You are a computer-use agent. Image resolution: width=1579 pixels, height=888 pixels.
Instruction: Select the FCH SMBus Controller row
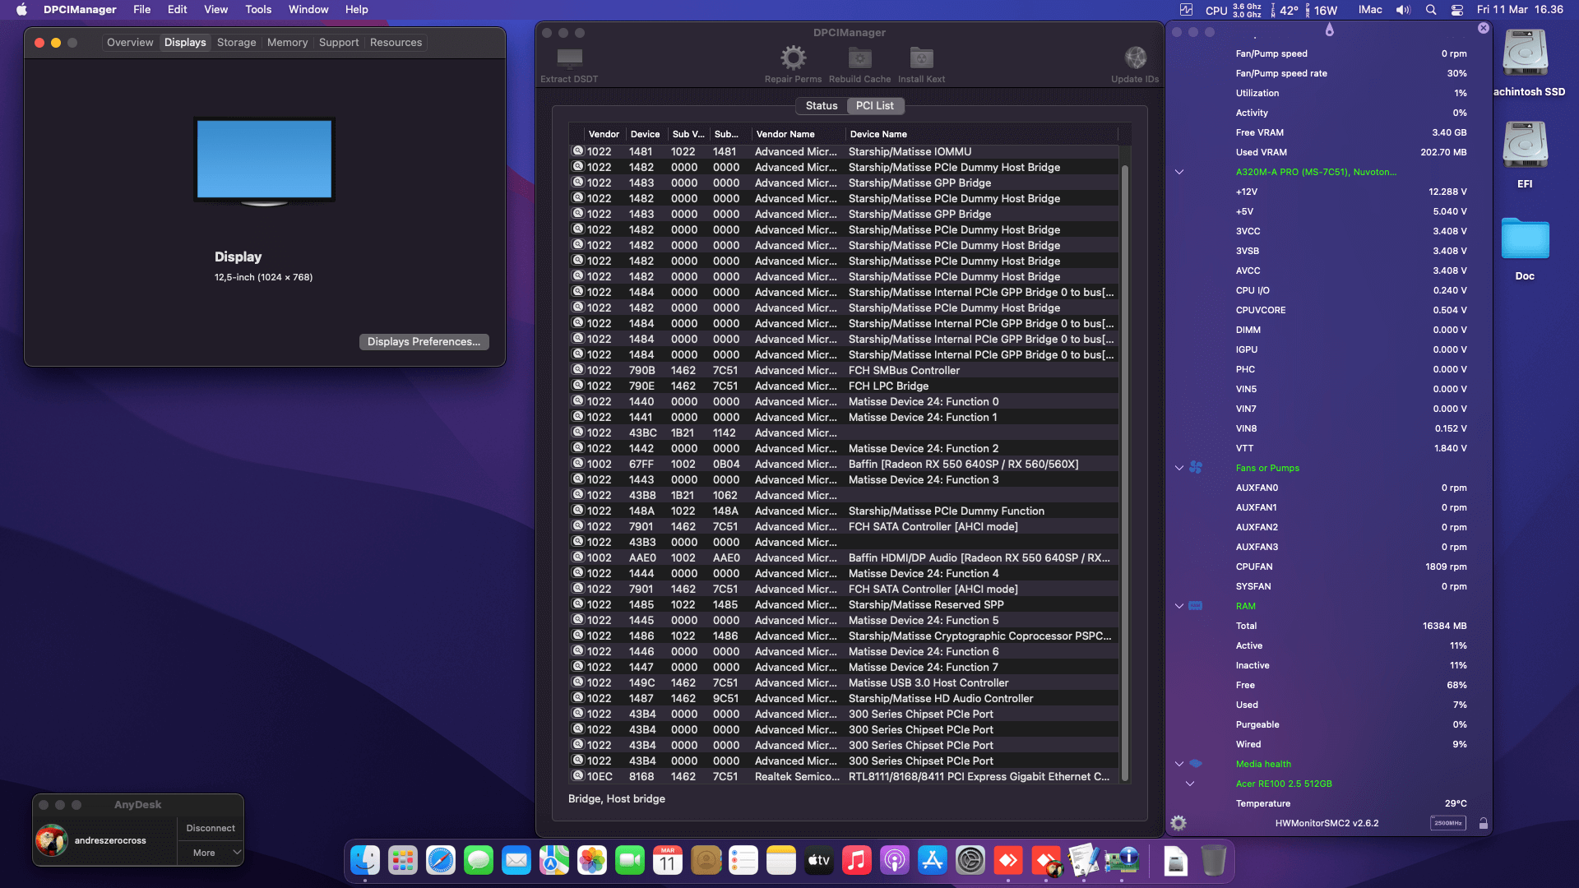[843, 370]
